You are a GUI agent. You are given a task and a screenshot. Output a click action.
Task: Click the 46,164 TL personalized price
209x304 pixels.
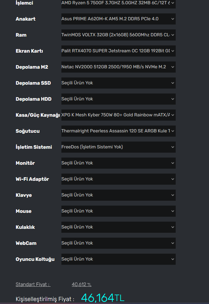coord(103,298)
